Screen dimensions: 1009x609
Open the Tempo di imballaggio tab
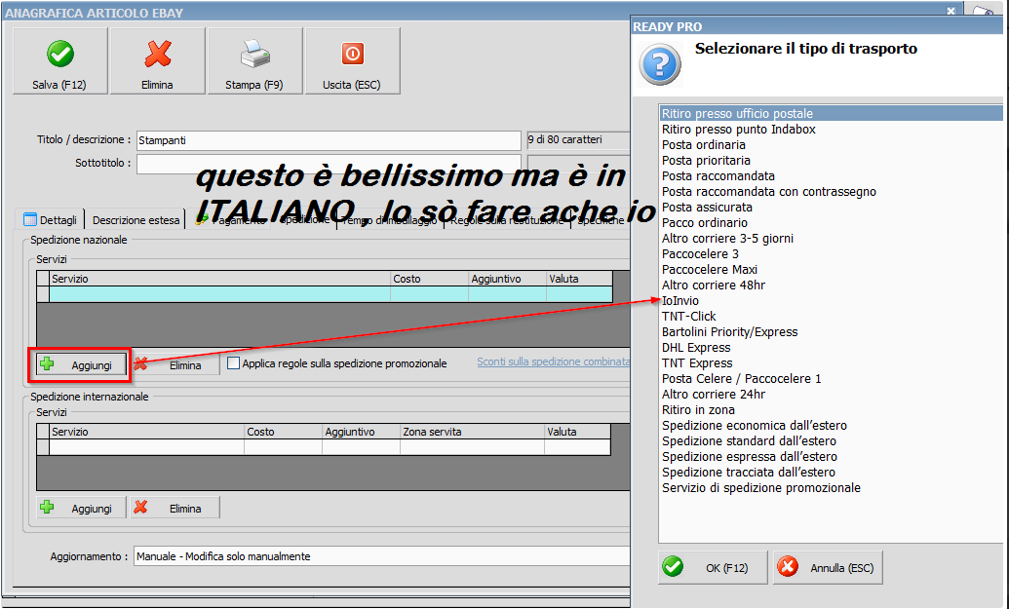tap(389, 220)
